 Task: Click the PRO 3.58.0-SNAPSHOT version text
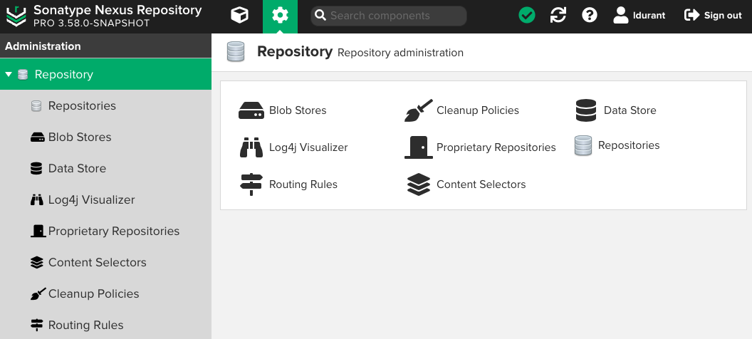coord(92,23)
